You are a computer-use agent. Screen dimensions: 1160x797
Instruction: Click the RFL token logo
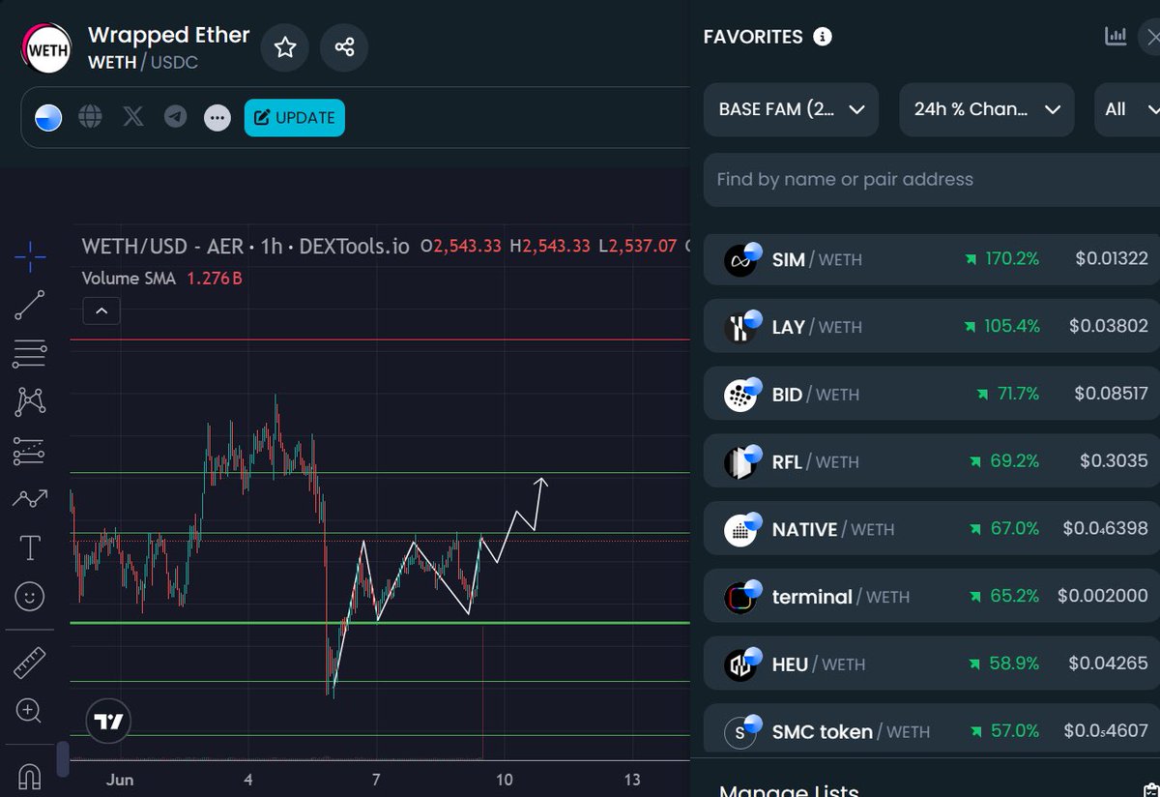click(740, 462)
